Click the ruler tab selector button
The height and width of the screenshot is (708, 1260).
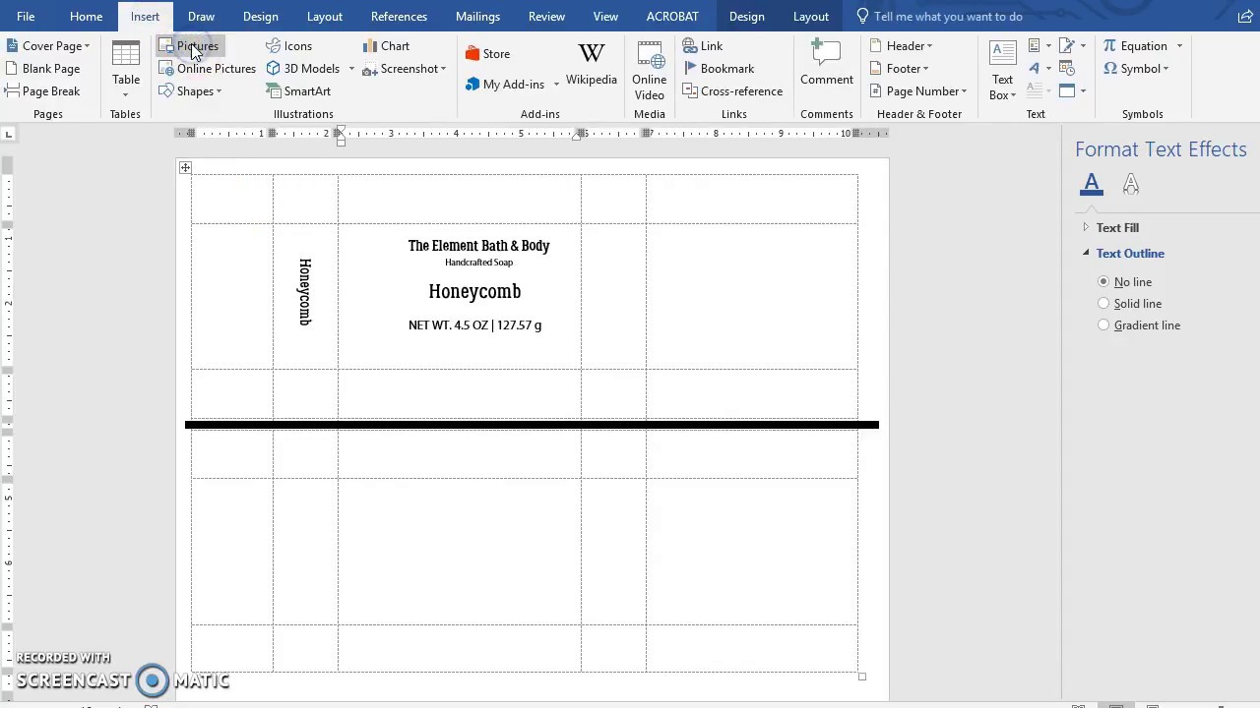coord(8,133)
